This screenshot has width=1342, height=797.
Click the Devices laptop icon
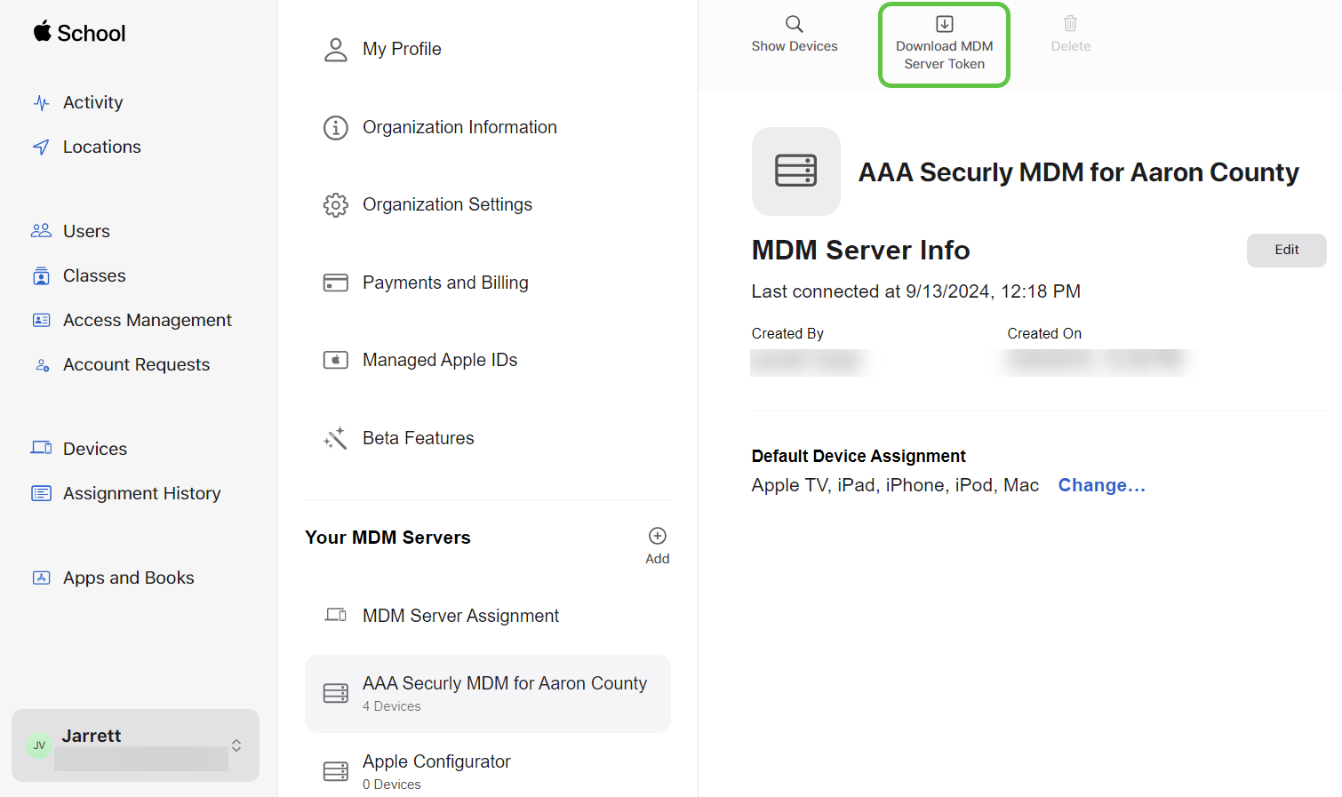(x=41, y=448)
